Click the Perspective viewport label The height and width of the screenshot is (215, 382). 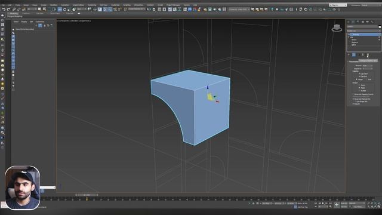65,21
